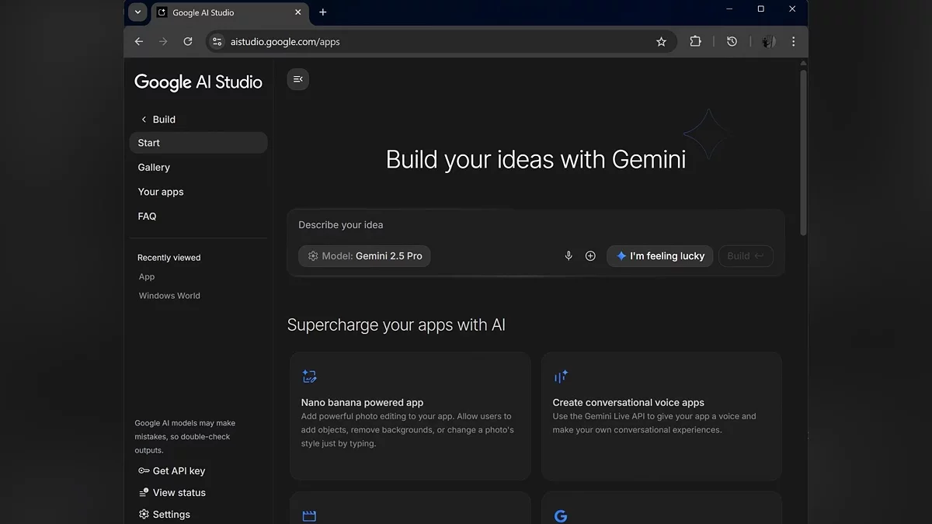This screenshot has height=524, width=932.
Task: Open the Nano banana powered app card
Action: 410,416
